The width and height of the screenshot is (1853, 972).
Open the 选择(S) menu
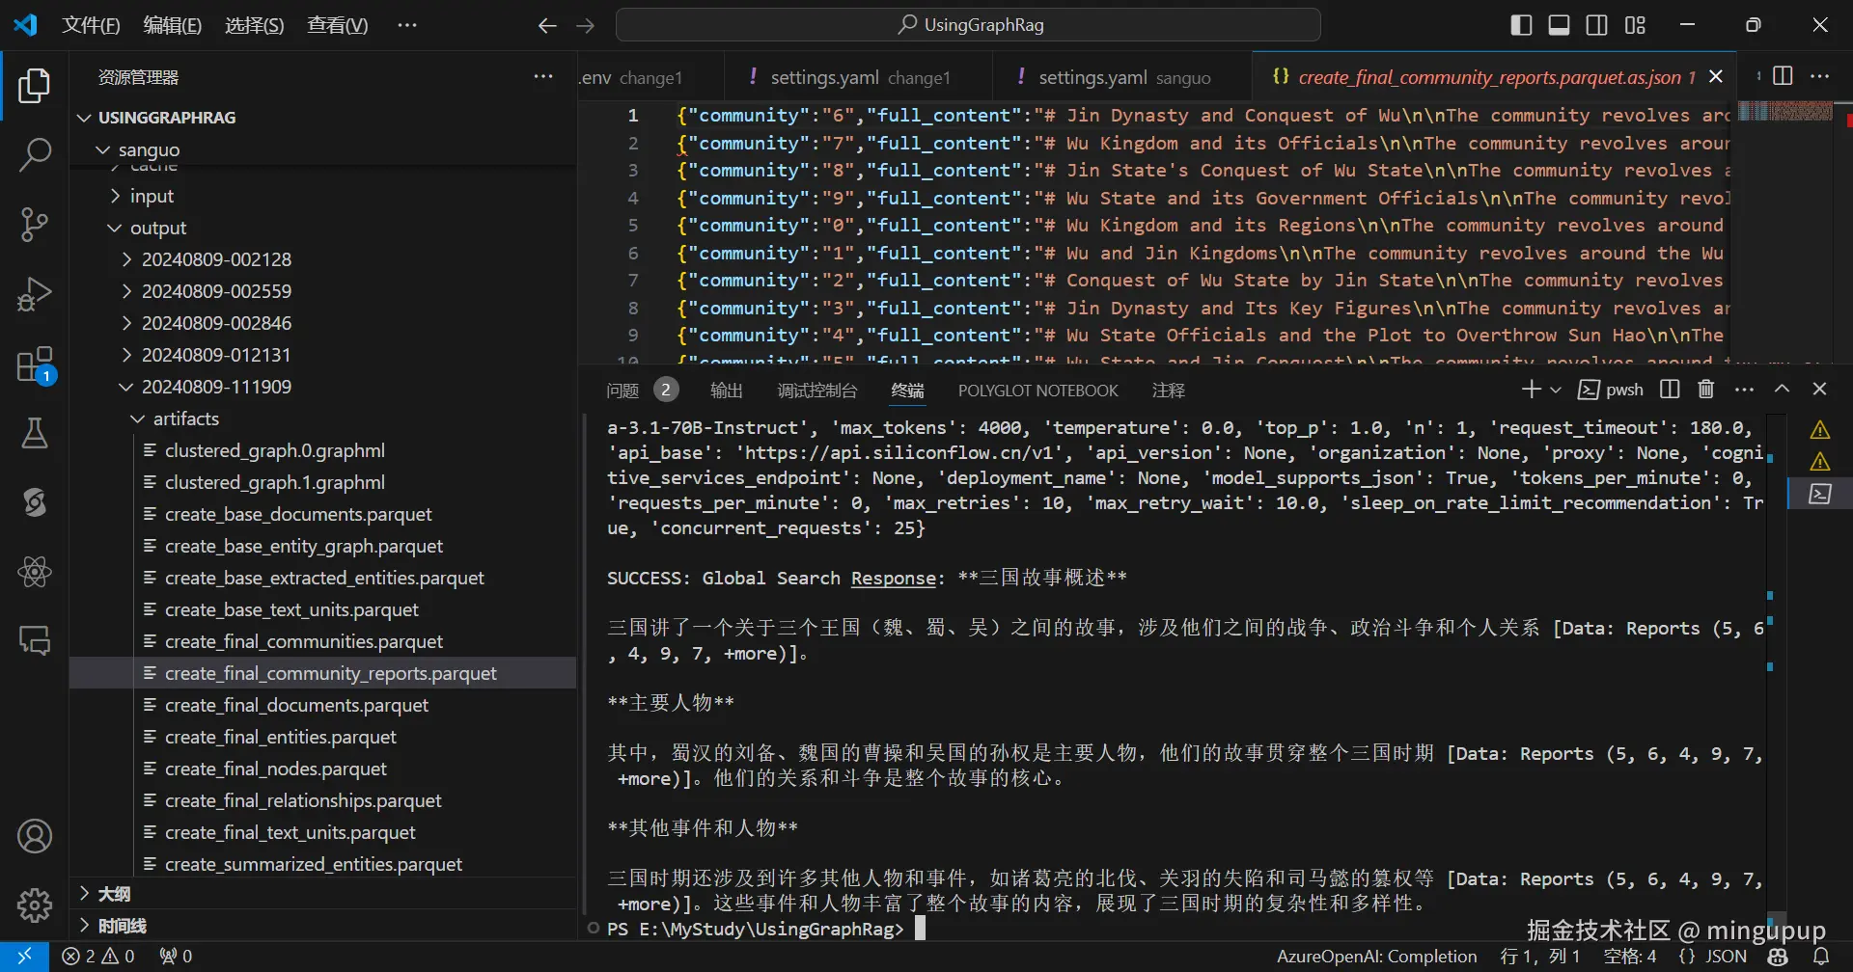point(255,25)
